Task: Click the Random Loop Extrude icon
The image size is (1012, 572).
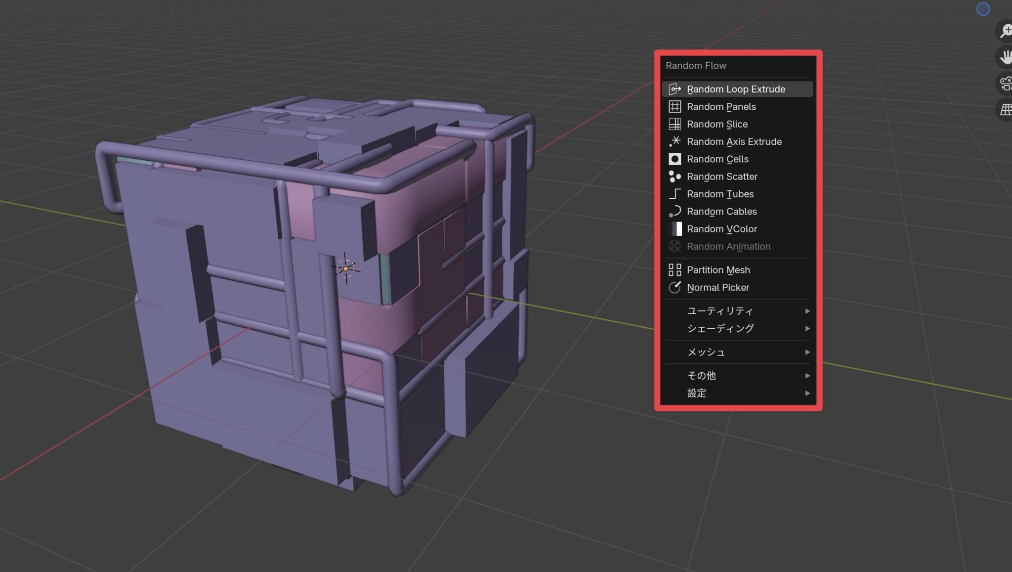Action: click(675, 89)
